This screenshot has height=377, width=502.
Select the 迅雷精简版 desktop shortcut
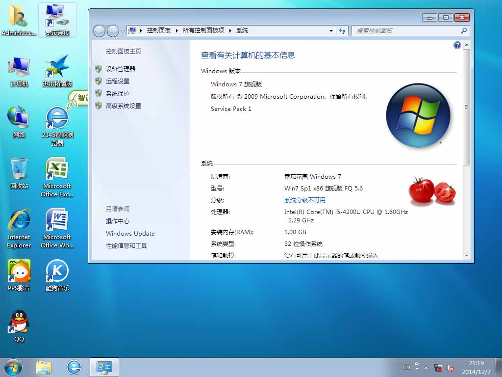click(x=57, y=71)
